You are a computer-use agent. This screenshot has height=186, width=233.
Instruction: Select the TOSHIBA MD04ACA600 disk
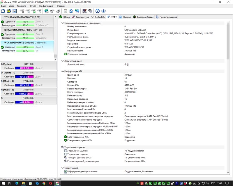pos(27,21)
